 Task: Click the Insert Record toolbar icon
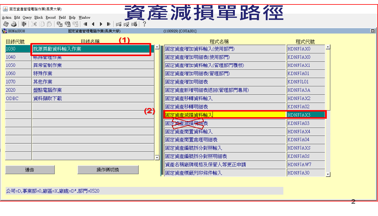(119, 24)
